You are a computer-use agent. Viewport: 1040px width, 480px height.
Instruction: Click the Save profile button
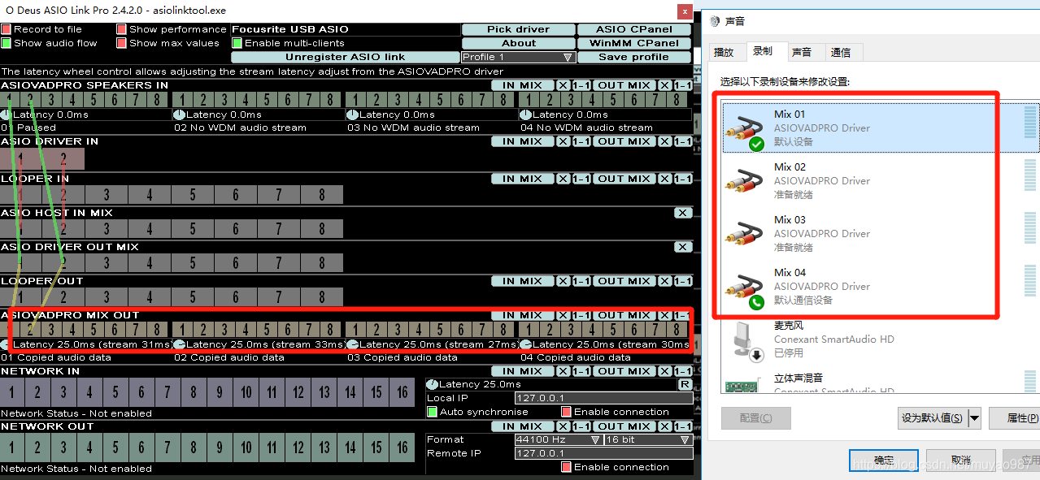coord(634,57)
